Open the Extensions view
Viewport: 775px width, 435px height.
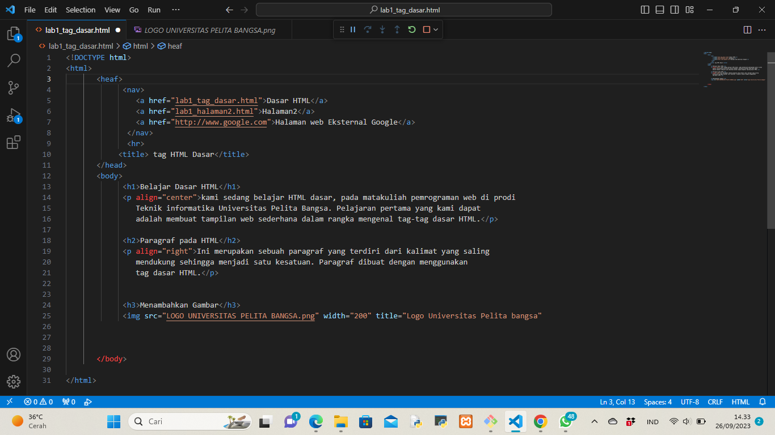click(14, 142)
